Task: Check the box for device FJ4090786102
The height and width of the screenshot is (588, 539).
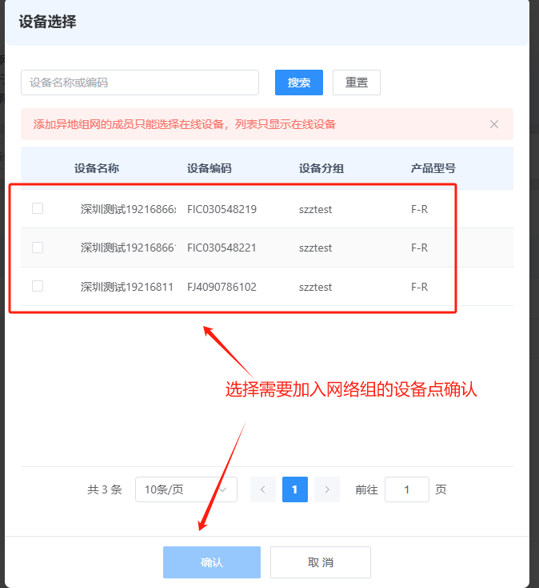Action: 38,286
